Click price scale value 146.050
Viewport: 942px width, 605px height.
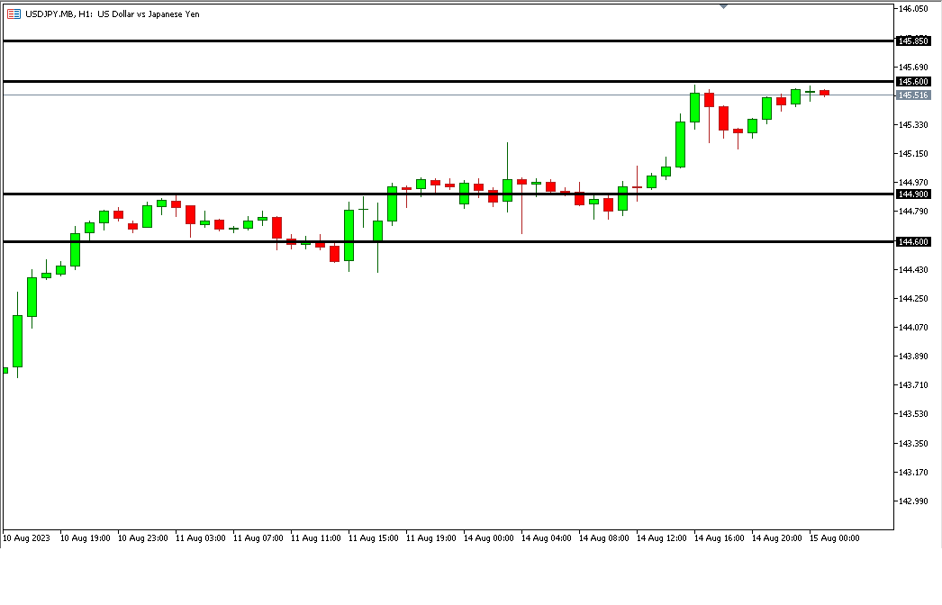coord(913,8)
